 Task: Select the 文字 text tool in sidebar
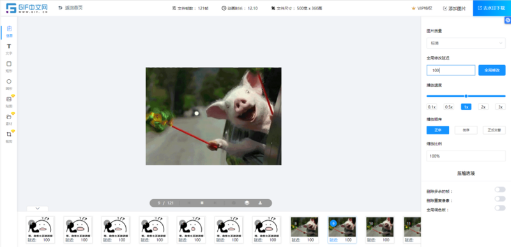[x=9, y=49]
